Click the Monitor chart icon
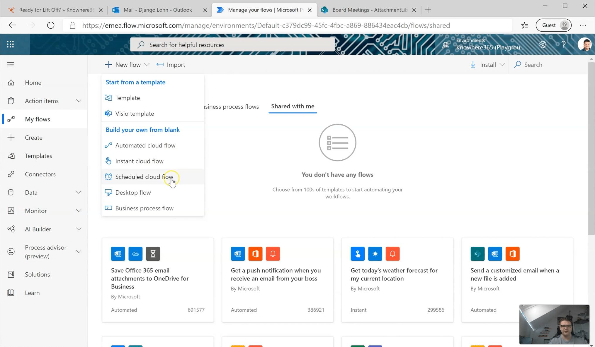This screenshot has height=347, width=595. (11, 211)
